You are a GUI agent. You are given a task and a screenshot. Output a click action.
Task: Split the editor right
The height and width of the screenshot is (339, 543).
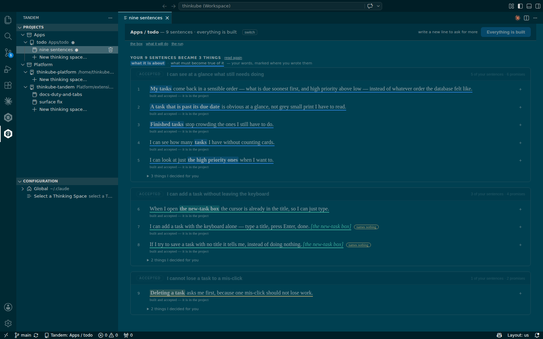(x=526, y=18)
